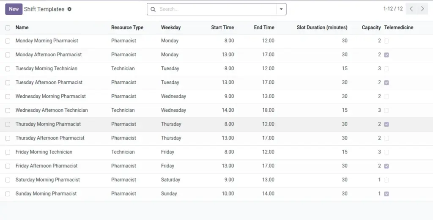Open the Sunday Morning Pharmacist record
The height and width of the screenshot is (220, 433).
[x=46, y=193]
